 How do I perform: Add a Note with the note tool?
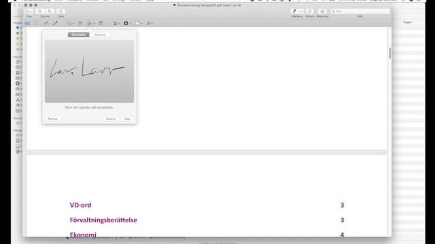(101, 24)
